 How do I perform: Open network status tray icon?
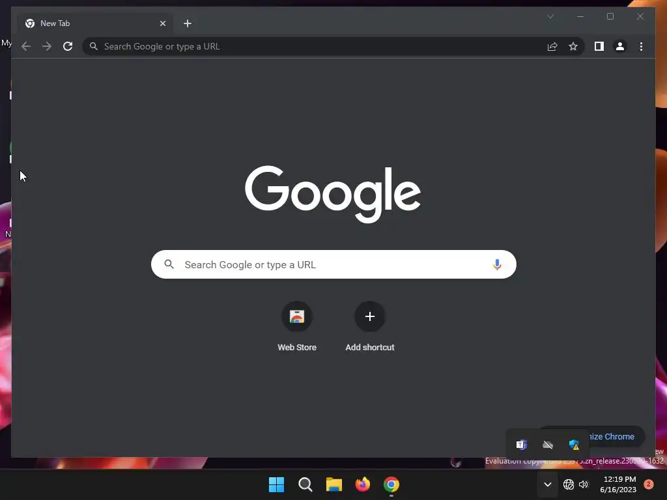coord(568,484)
